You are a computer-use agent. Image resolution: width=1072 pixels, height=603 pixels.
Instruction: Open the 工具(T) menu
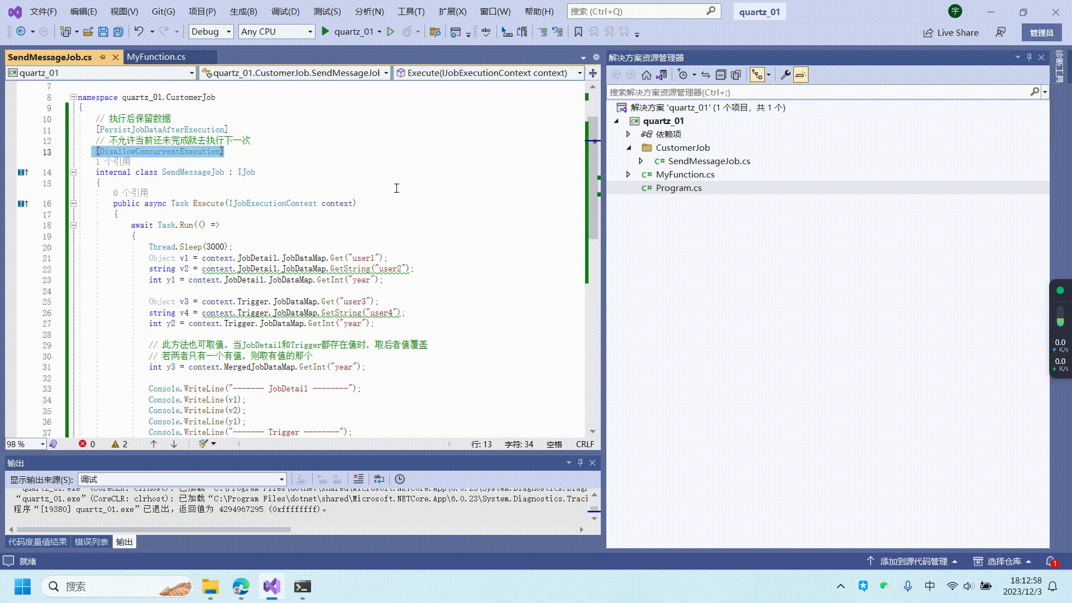(x=411, y=11)
